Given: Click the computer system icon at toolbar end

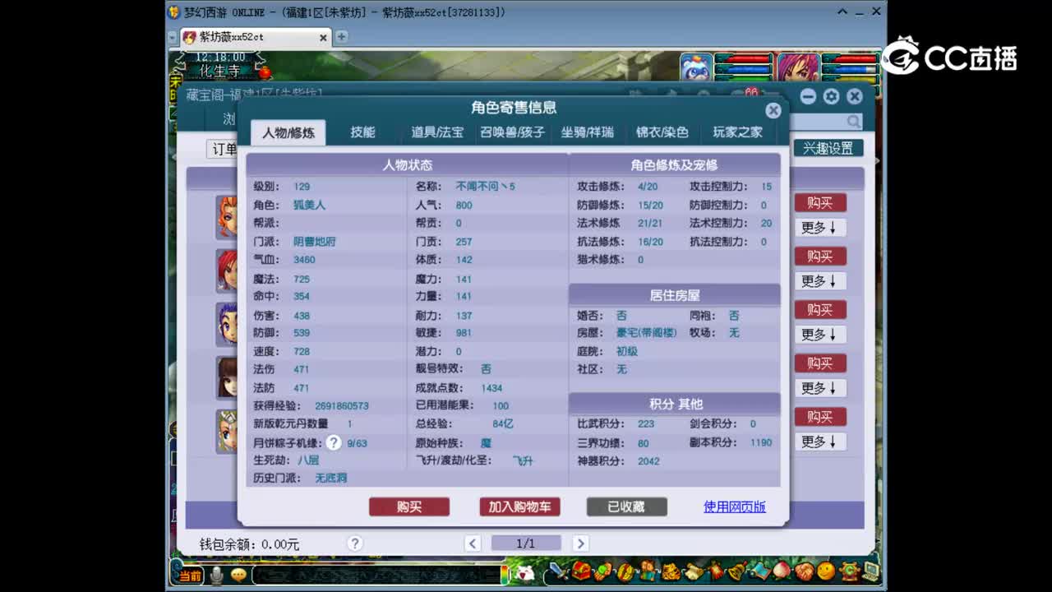Looking at the screenshot, I should (x=870, y=571).
